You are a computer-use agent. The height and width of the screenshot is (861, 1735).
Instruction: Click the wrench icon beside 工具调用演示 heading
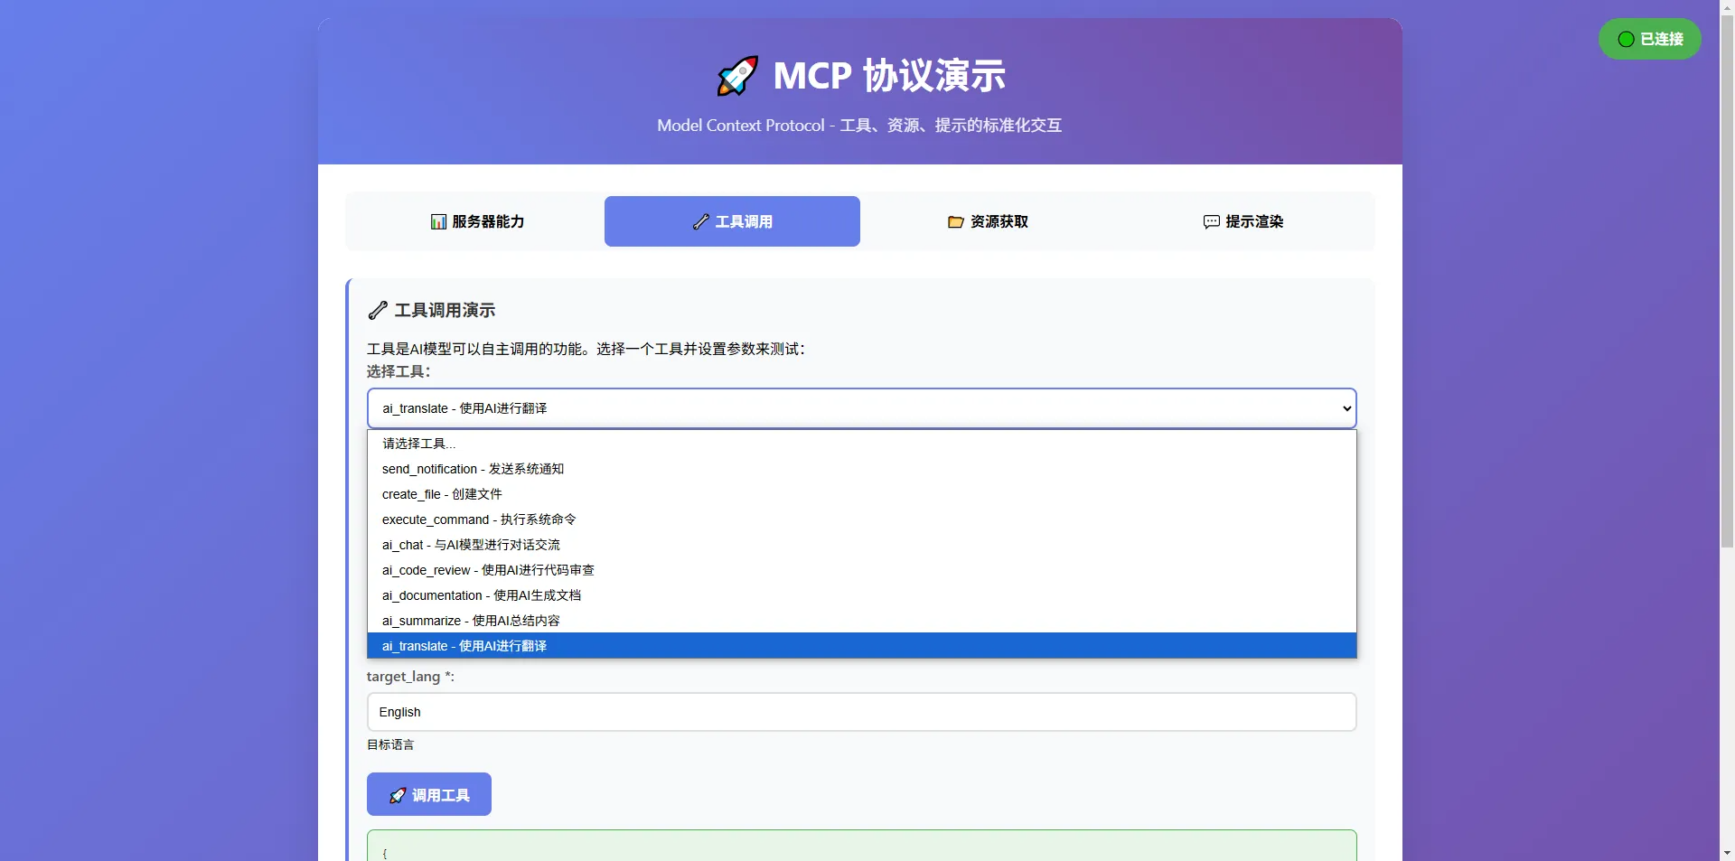point(378,311)
